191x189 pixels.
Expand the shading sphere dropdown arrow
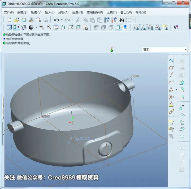[x=36, y=27]
